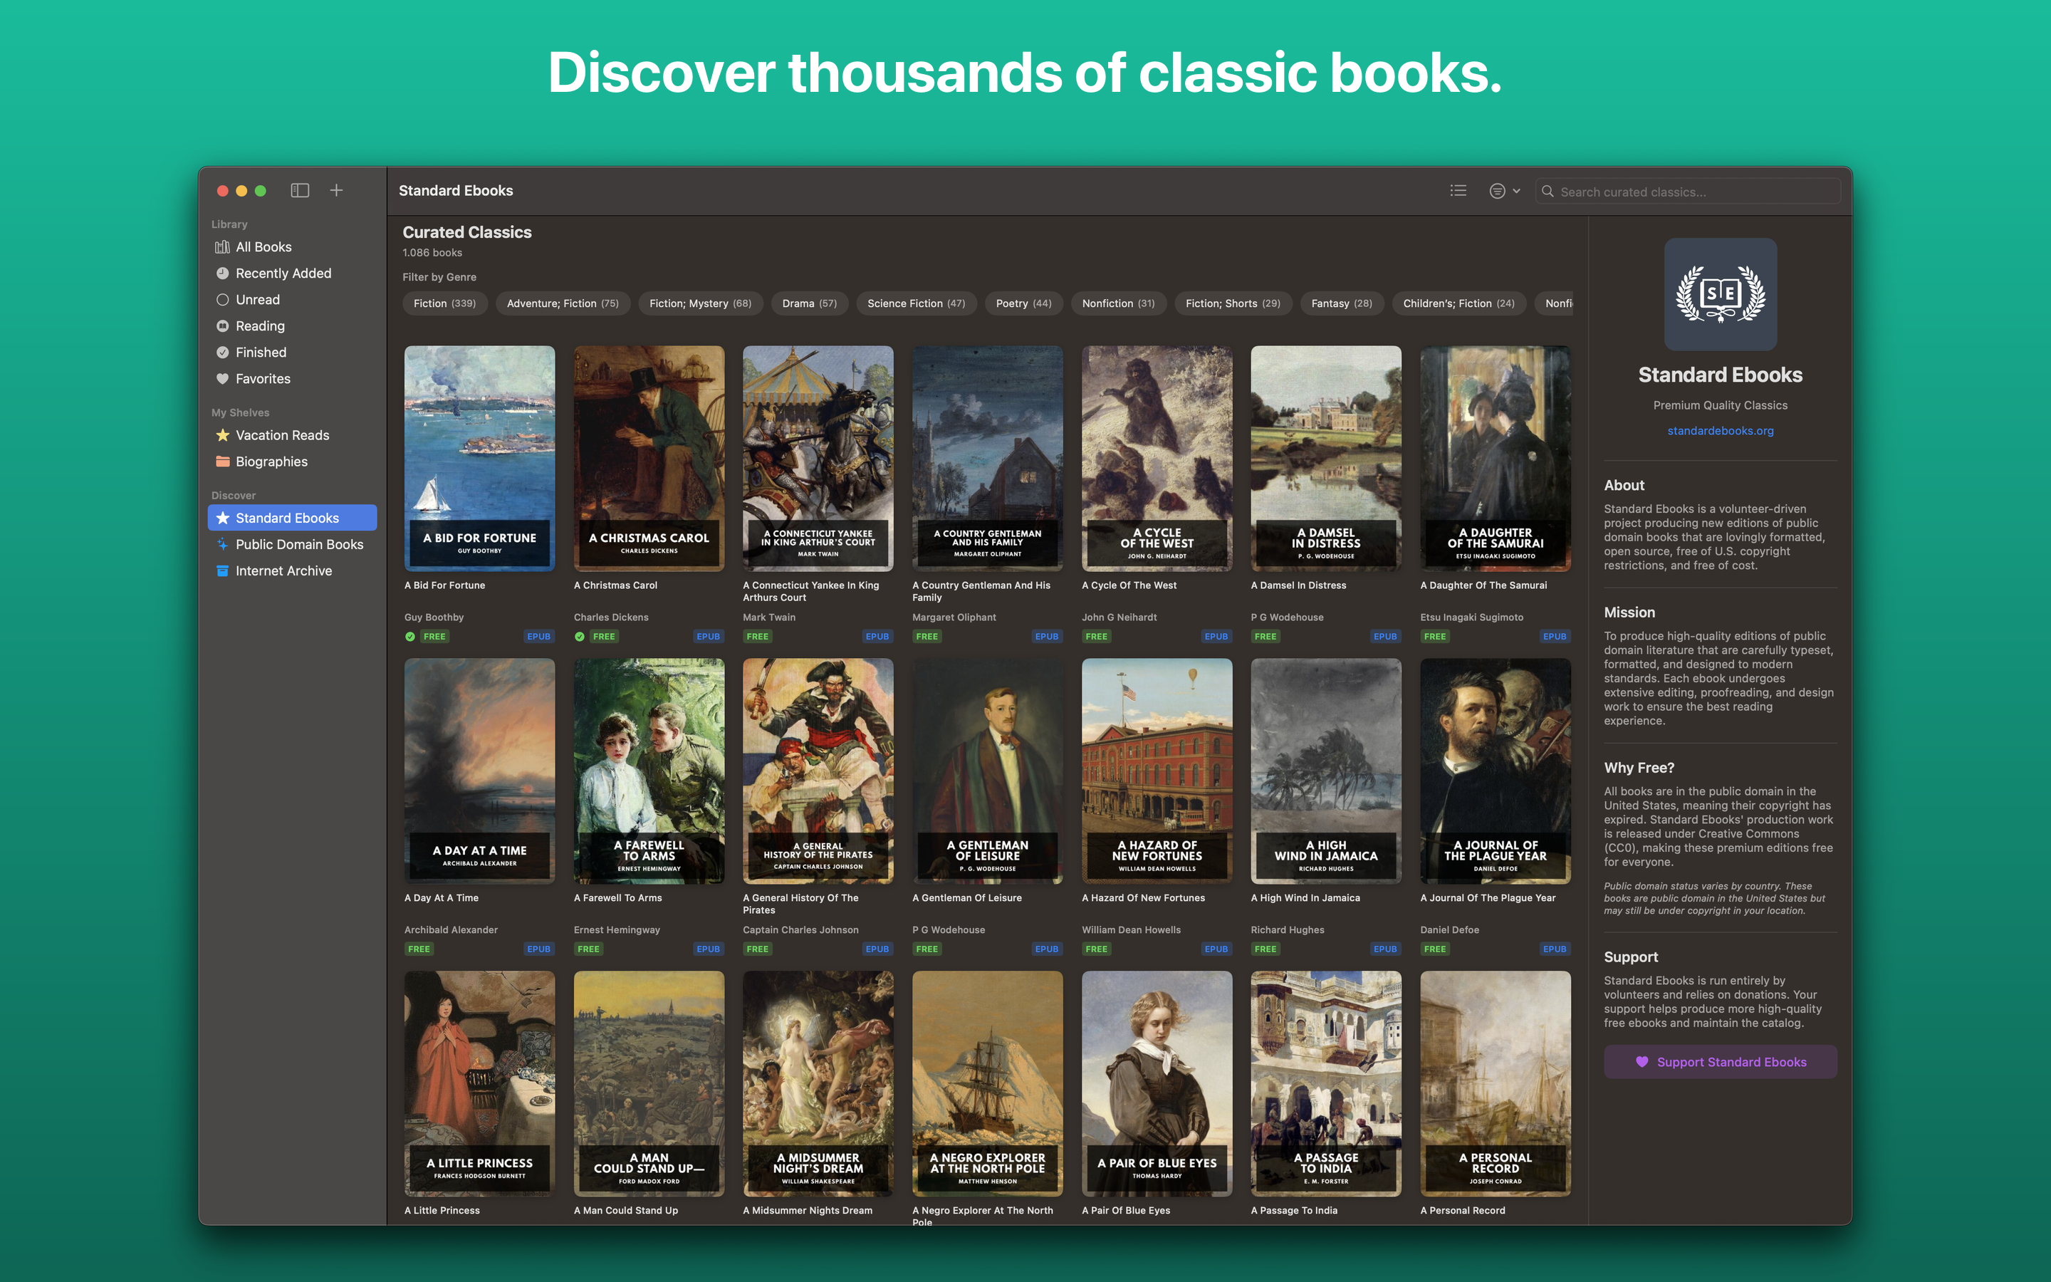Open the Vacation Reads shelf
The image size is (2051, 1282).
(x=282, y=435)
